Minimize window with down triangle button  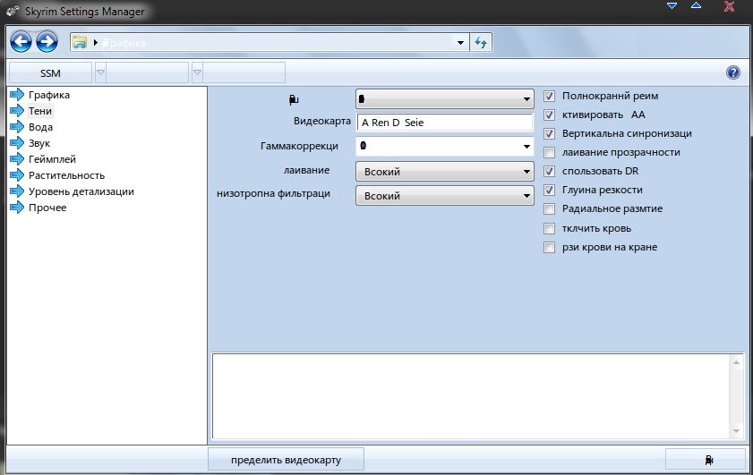click(672, 5)
